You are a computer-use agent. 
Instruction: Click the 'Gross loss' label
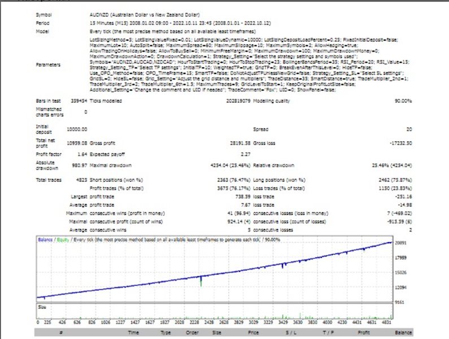(264, 143)
